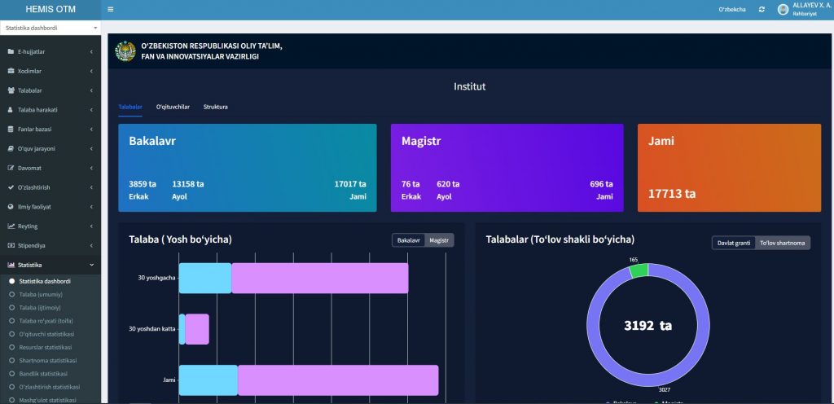This screenshot has height=404, width=834.
Task: Switch to the O'qituvchilar tab
Action: coord(173,107)
